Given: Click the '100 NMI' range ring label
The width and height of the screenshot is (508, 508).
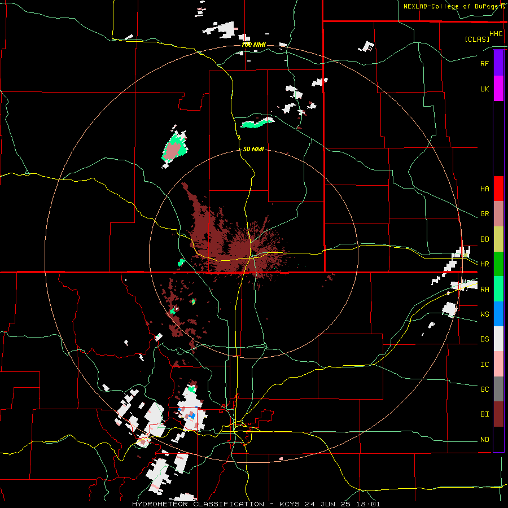Looking at the screenshot, I should click(253, 45).
